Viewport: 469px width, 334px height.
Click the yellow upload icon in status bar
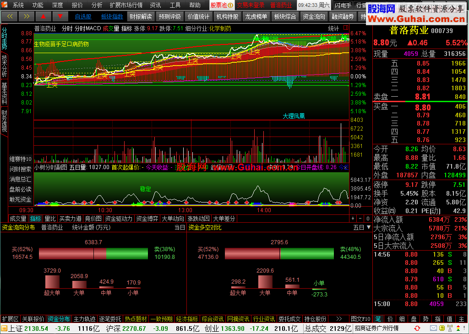coord(442,329)
